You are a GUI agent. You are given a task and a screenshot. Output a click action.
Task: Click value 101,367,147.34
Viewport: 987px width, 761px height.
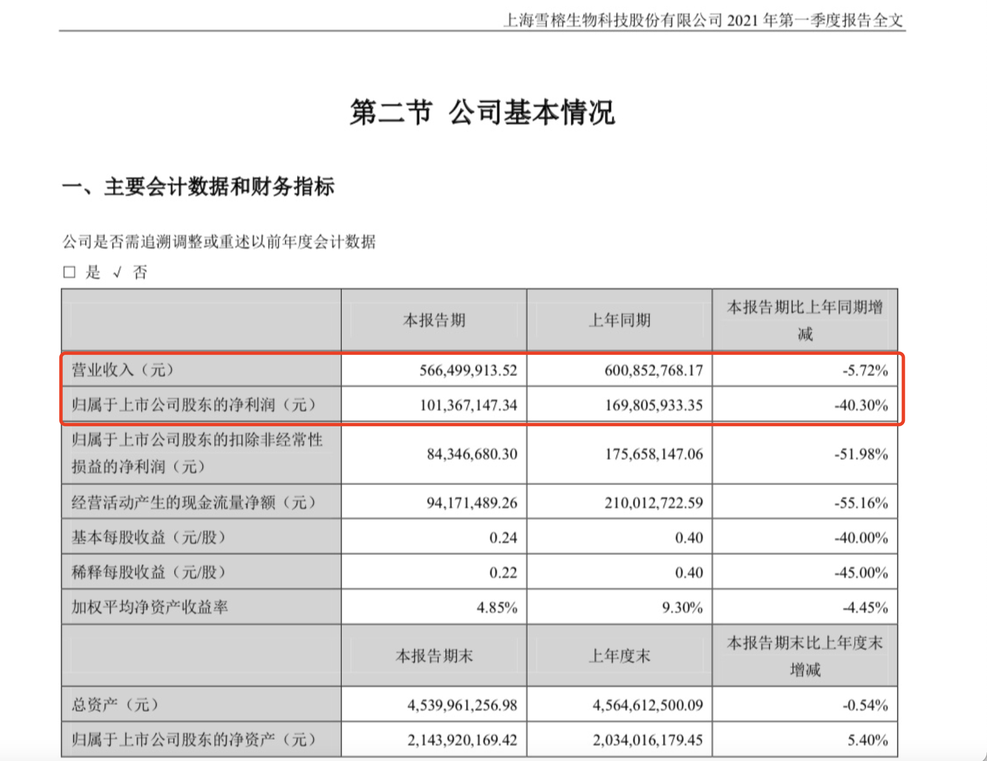tap(468, 405)
